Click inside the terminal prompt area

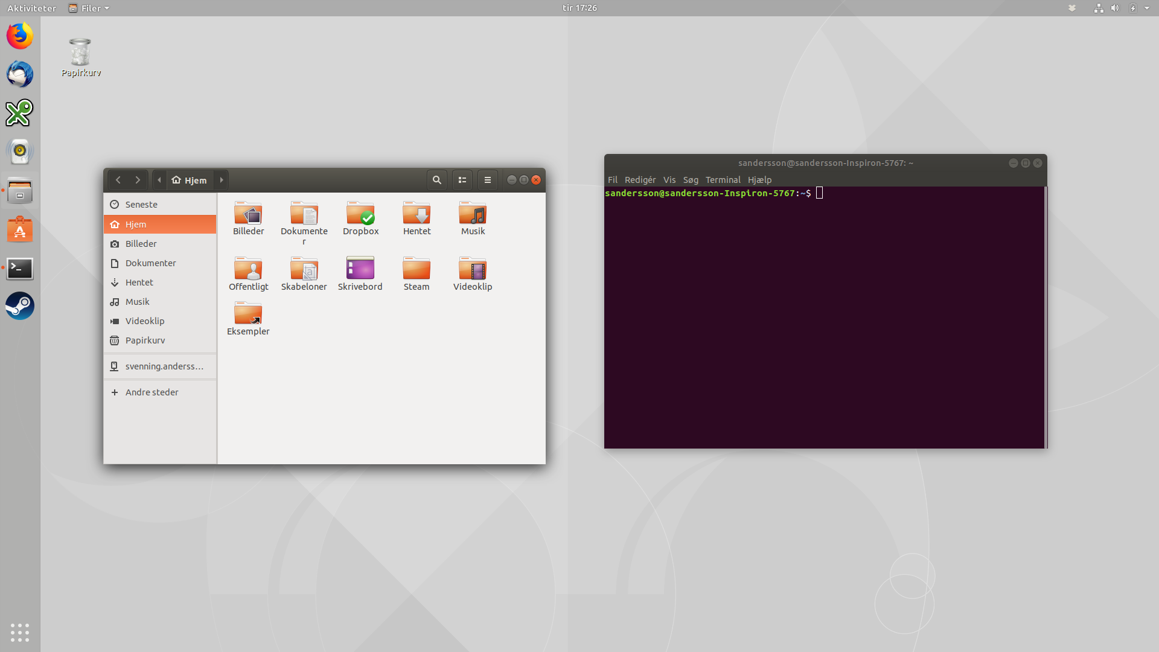(x=825, y=318)
